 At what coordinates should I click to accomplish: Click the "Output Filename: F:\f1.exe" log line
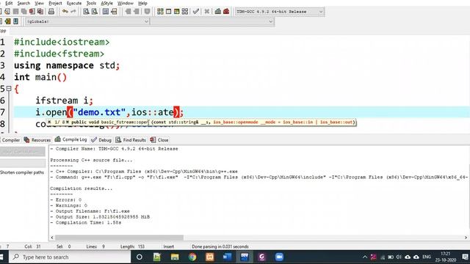click(90, 211)
